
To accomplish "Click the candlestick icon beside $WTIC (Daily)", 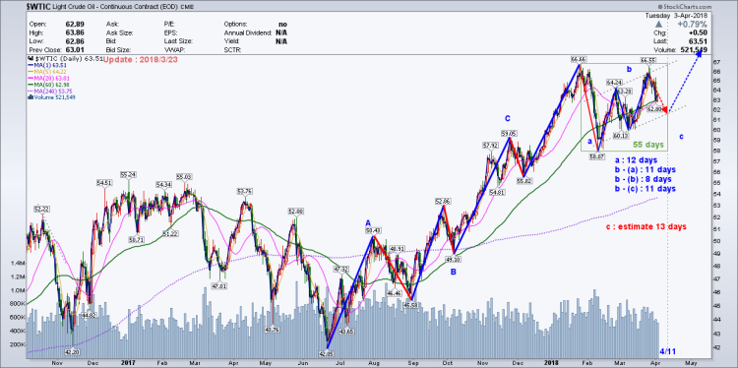I will 30,59.
